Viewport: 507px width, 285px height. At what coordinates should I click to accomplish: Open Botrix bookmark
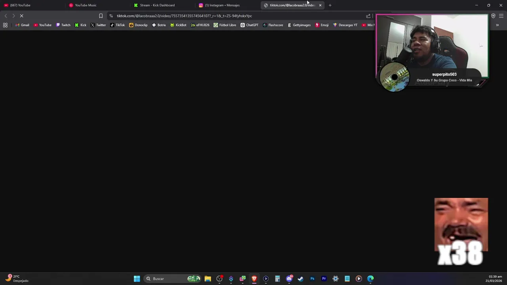pos(159,25)
